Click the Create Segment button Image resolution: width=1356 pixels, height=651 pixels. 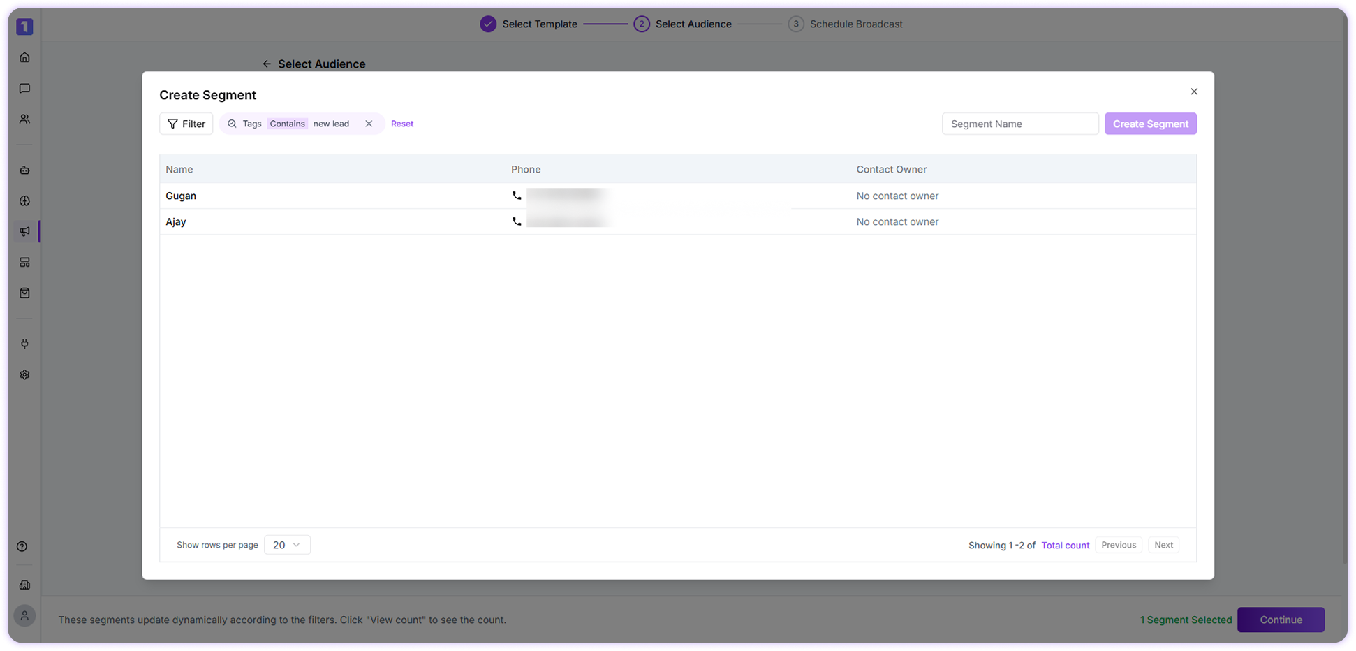[x=1150, y=123]
